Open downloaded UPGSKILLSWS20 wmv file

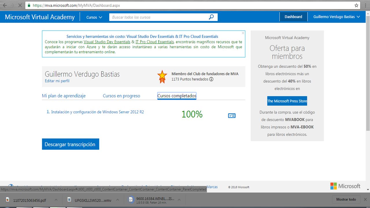(x=89, y=200)
